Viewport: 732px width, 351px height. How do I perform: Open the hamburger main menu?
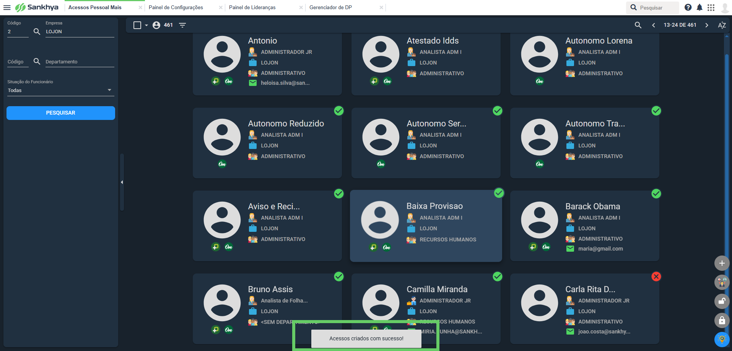tap(7, 7)
